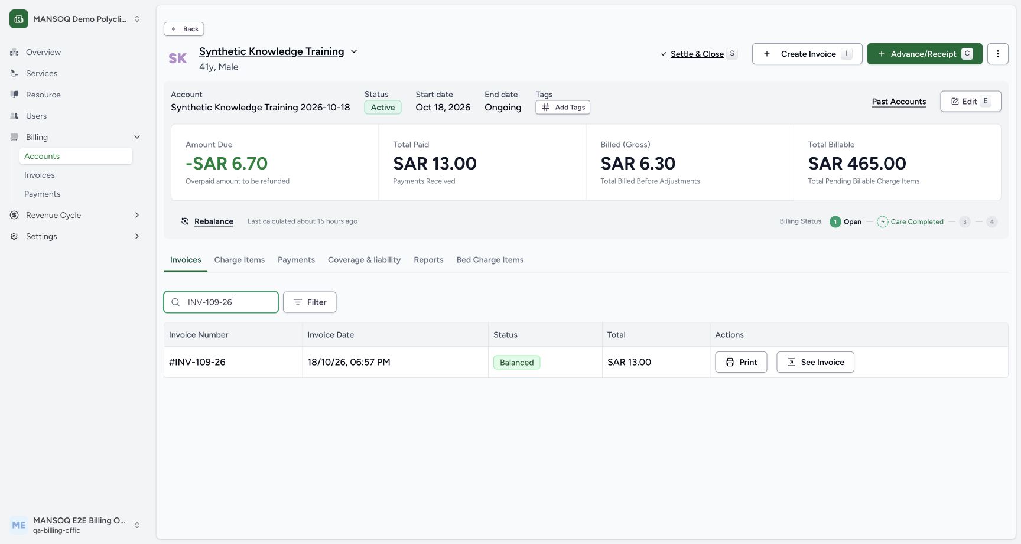The height and width of the screenshot is (544, 1021).
Task: Click the Rebalance refresh icon
Action: (185, 221)
